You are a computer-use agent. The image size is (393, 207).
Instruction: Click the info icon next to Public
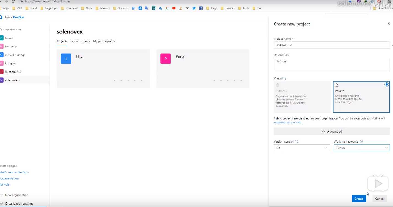pyautogui.click(x=286, y=91)
